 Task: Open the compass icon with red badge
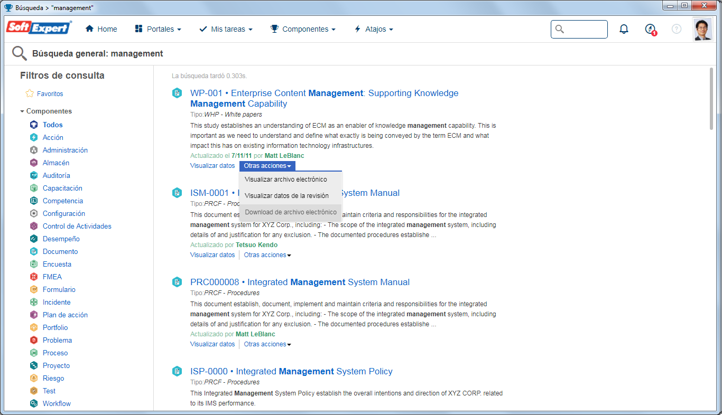pos(651,29)
